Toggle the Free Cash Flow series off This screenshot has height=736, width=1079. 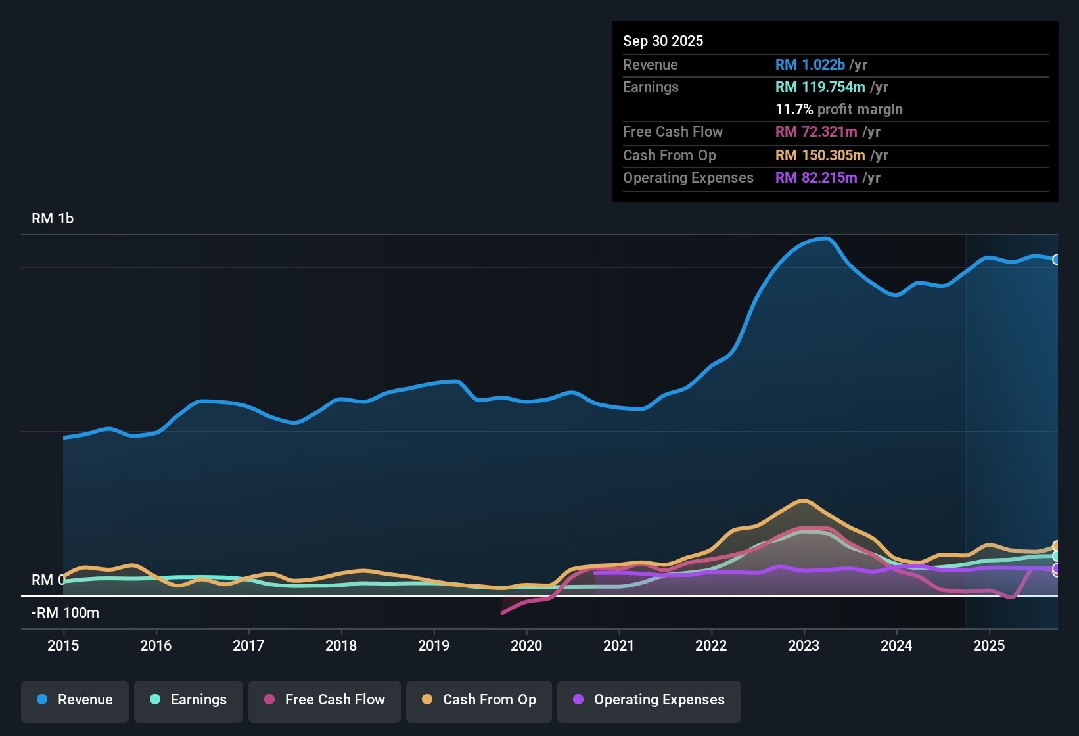click(x=324, y=700)
